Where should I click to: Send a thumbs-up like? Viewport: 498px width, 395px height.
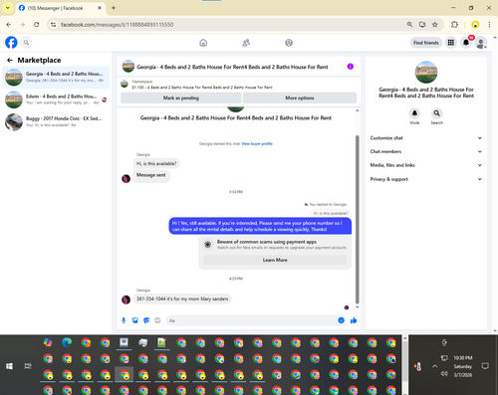354,320
